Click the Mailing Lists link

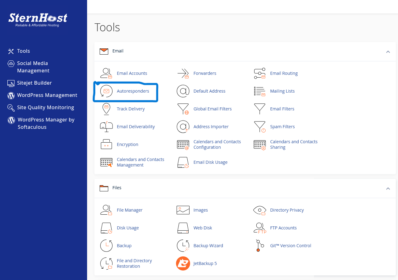[282, 91]
